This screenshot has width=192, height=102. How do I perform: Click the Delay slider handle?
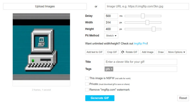[143, 16]
